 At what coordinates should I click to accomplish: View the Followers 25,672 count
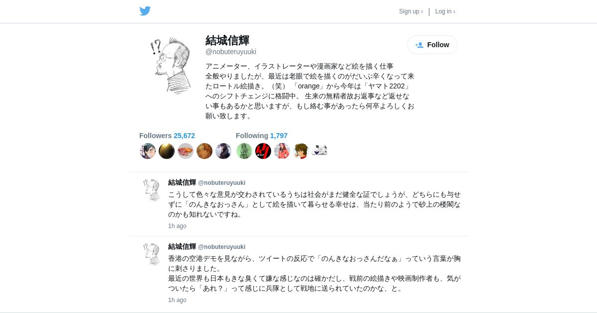click(x=167, y=136)
